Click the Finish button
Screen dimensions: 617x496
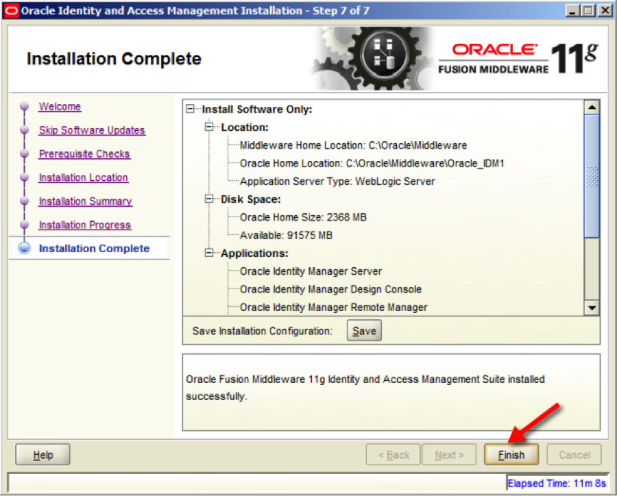coord(511,454)
